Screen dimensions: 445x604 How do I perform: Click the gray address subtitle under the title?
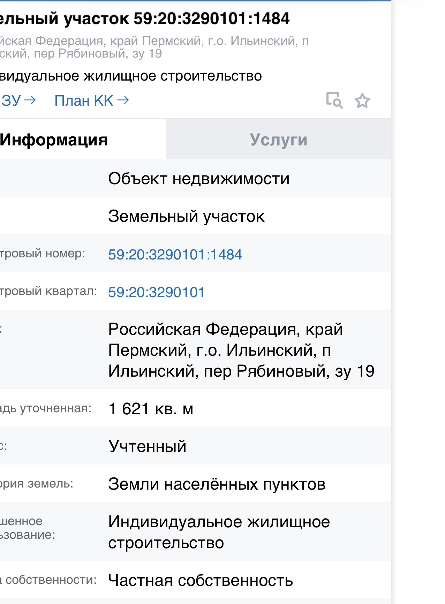pos(153,47)
